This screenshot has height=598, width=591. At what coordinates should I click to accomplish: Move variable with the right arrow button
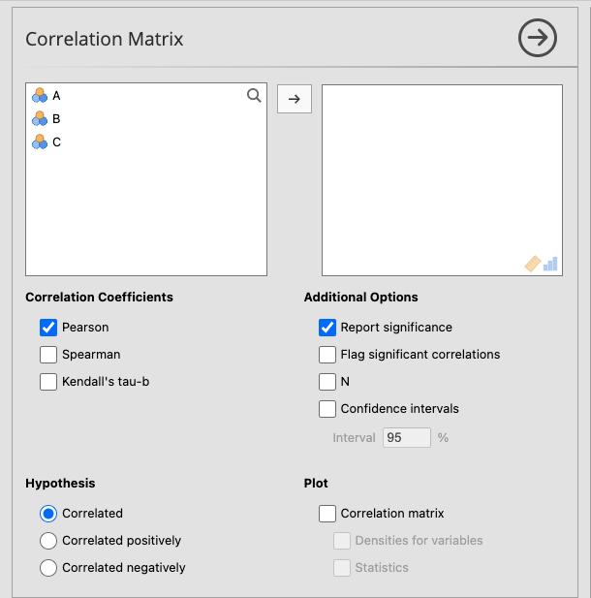coord(295,99)
